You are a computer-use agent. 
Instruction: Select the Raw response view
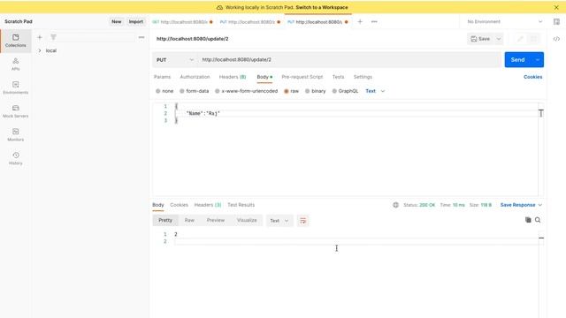click(x=189, y=220)
